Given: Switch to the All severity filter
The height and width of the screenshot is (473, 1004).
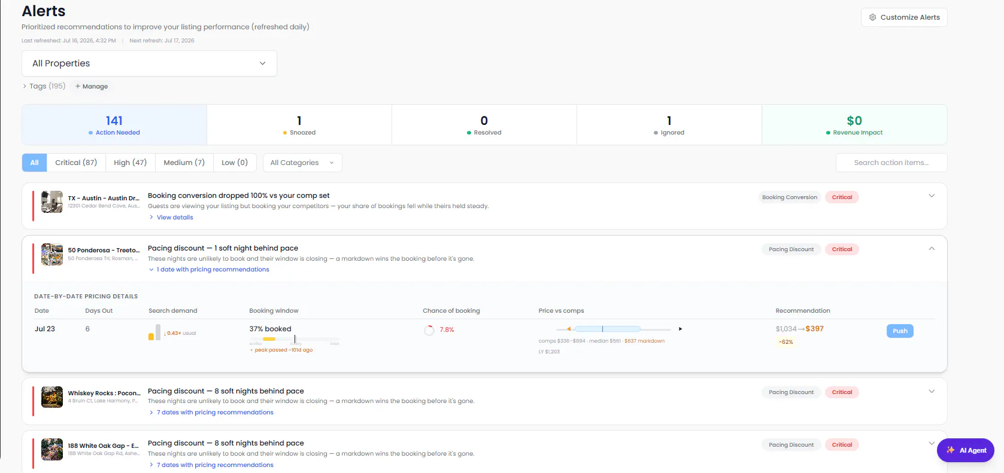Looking at the screenshot, I should point(35,163).
